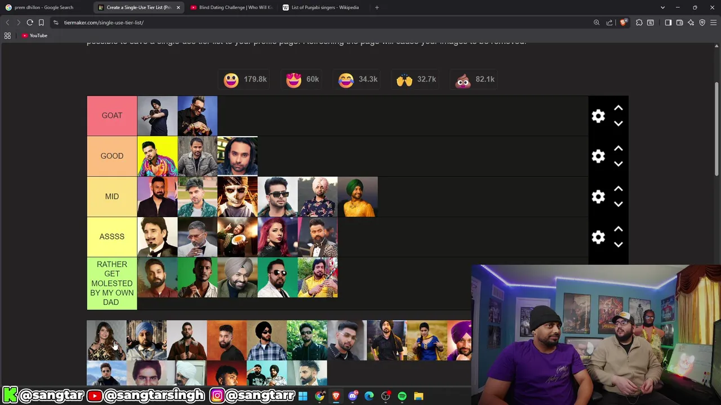Toggle the browser sidebar panel
Screen dimensions: 721x405
click(x=668, y=22)
